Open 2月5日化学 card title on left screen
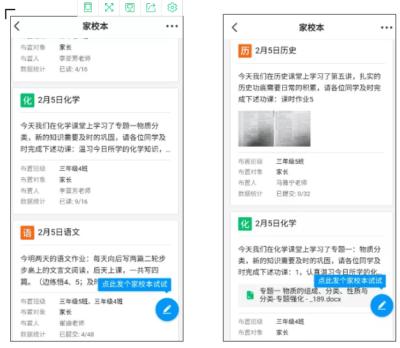 tap(59, 100)
